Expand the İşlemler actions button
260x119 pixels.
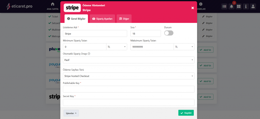(71, 113)
